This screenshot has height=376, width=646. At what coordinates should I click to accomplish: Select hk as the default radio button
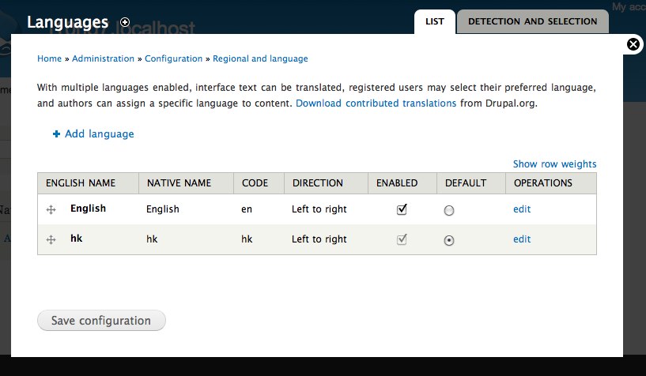pos(449,240)
